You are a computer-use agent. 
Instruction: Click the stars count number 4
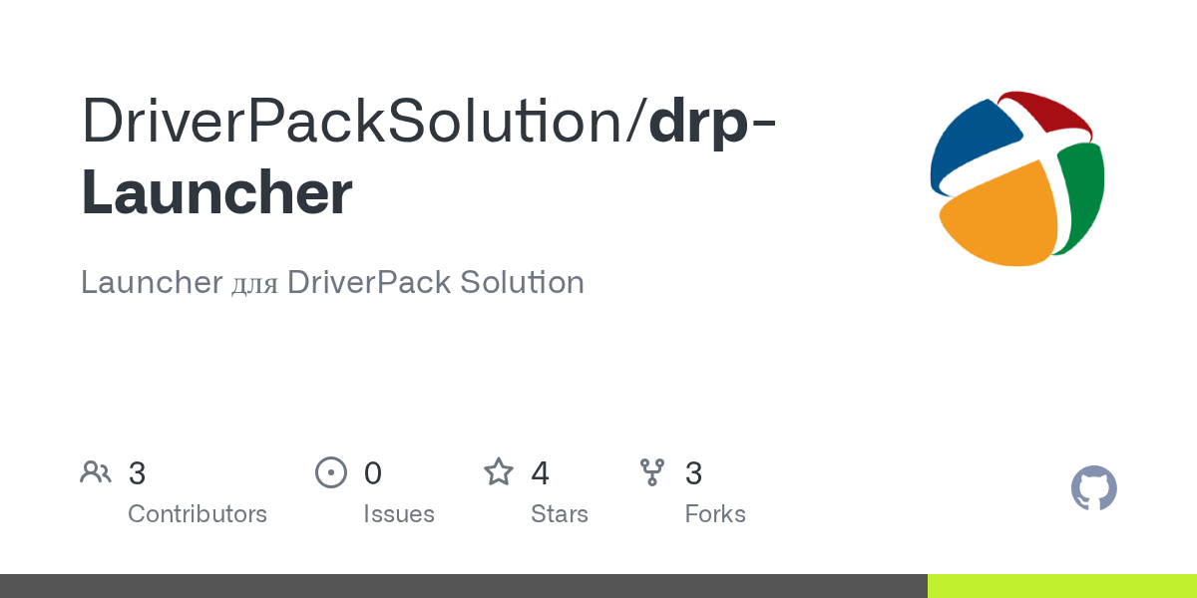click(x=540, y=472)
